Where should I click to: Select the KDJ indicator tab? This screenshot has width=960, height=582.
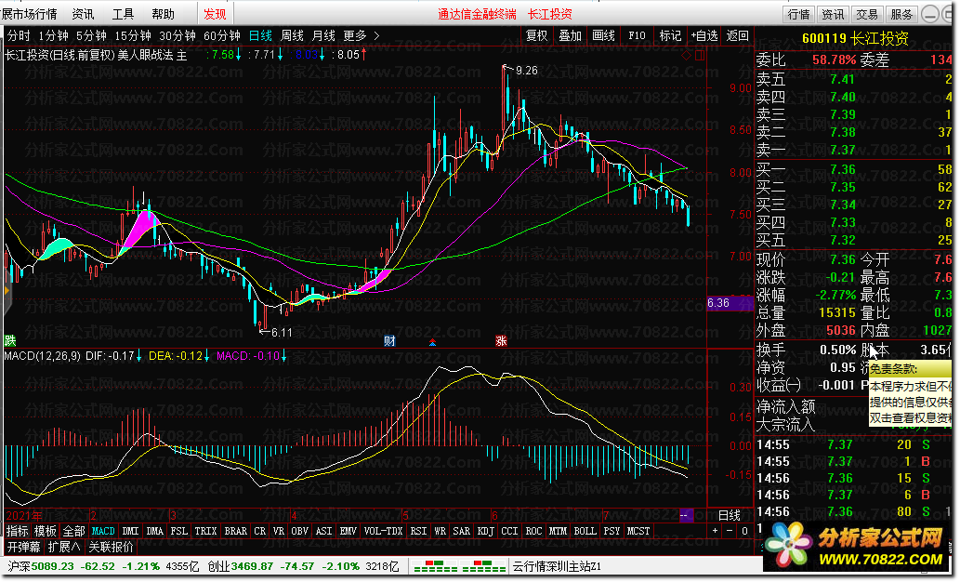tap(485, 531)
